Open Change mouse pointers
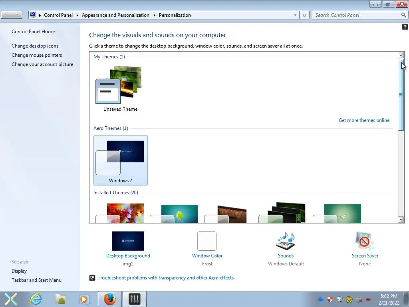This screenshot has width=409, height=307. click(x=37, y=55)
